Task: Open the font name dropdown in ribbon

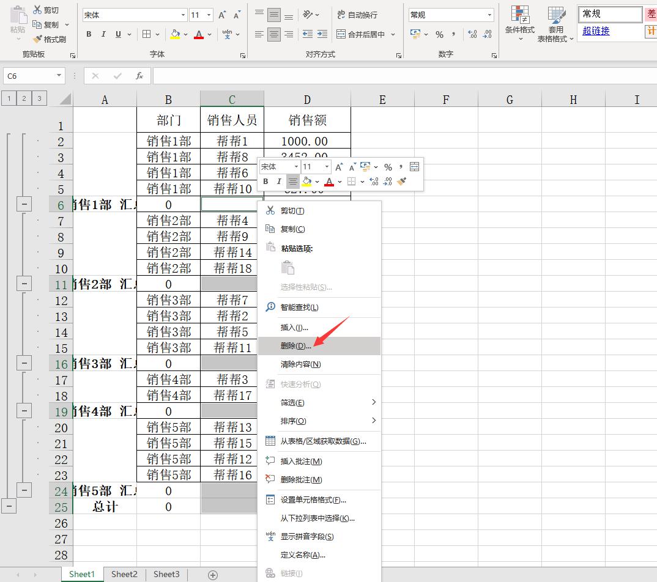Action: [x=183, y=15]
